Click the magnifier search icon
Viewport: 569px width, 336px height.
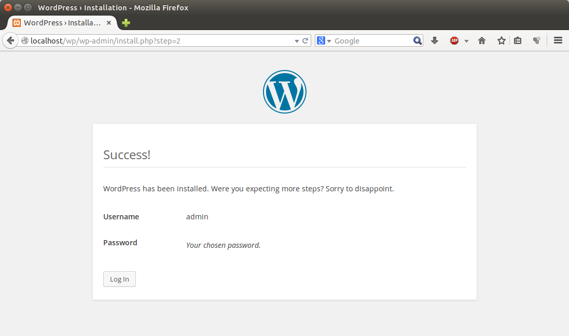417,40
